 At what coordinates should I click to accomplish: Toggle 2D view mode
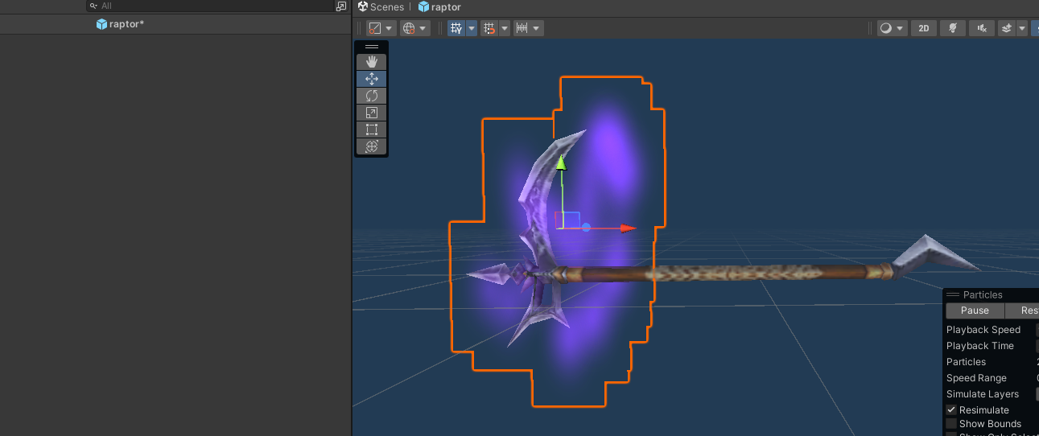coord(924,28)
